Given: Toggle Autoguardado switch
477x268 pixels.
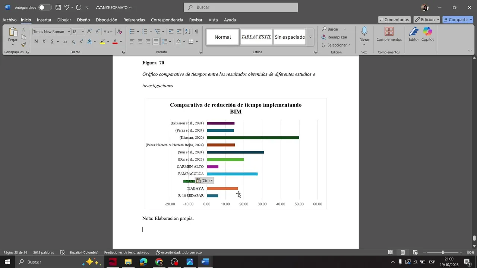Looking at the screenshot, I should tap(45, 7).
